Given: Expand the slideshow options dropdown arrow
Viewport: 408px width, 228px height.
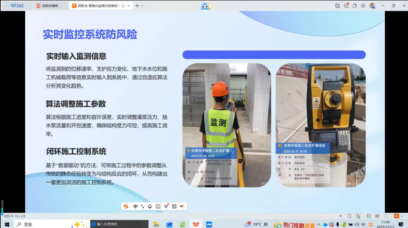Looking at the screenshot, I should tap(402, 216).
